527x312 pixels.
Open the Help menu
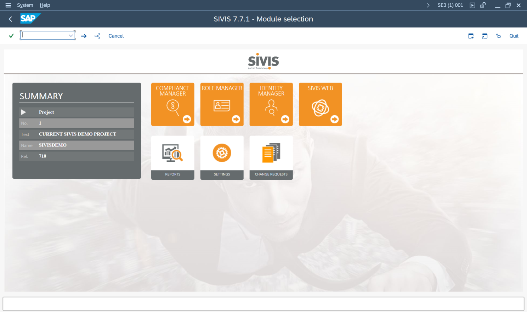pos(45,5)
